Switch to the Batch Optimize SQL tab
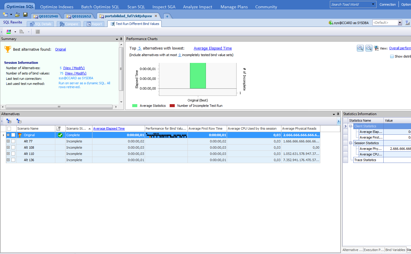411x254 pixels. [100, 7]
